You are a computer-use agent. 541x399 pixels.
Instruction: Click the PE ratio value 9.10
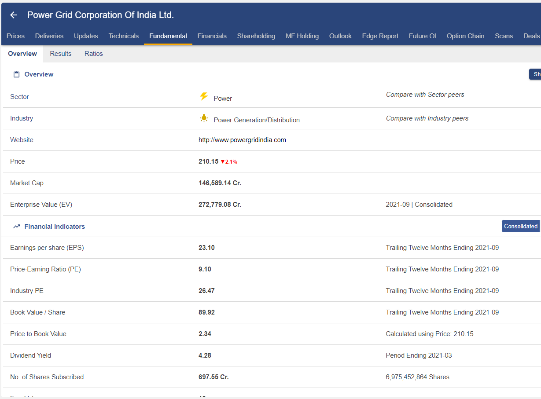click(205, 269)
